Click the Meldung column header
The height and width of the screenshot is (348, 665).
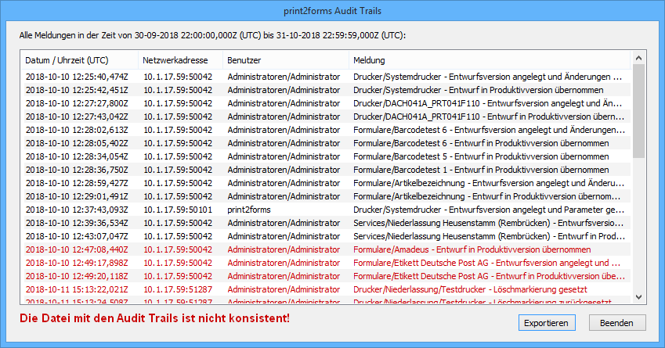click(x=368, y=60)
